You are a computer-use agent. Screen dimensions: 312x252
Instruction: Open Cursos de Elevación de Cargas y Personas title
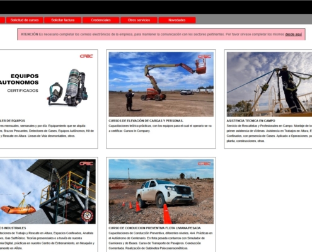tap(146, 121)
